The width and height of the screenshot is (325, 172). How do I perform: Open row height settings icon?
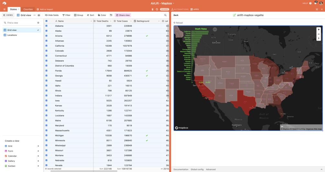[111, 15]
